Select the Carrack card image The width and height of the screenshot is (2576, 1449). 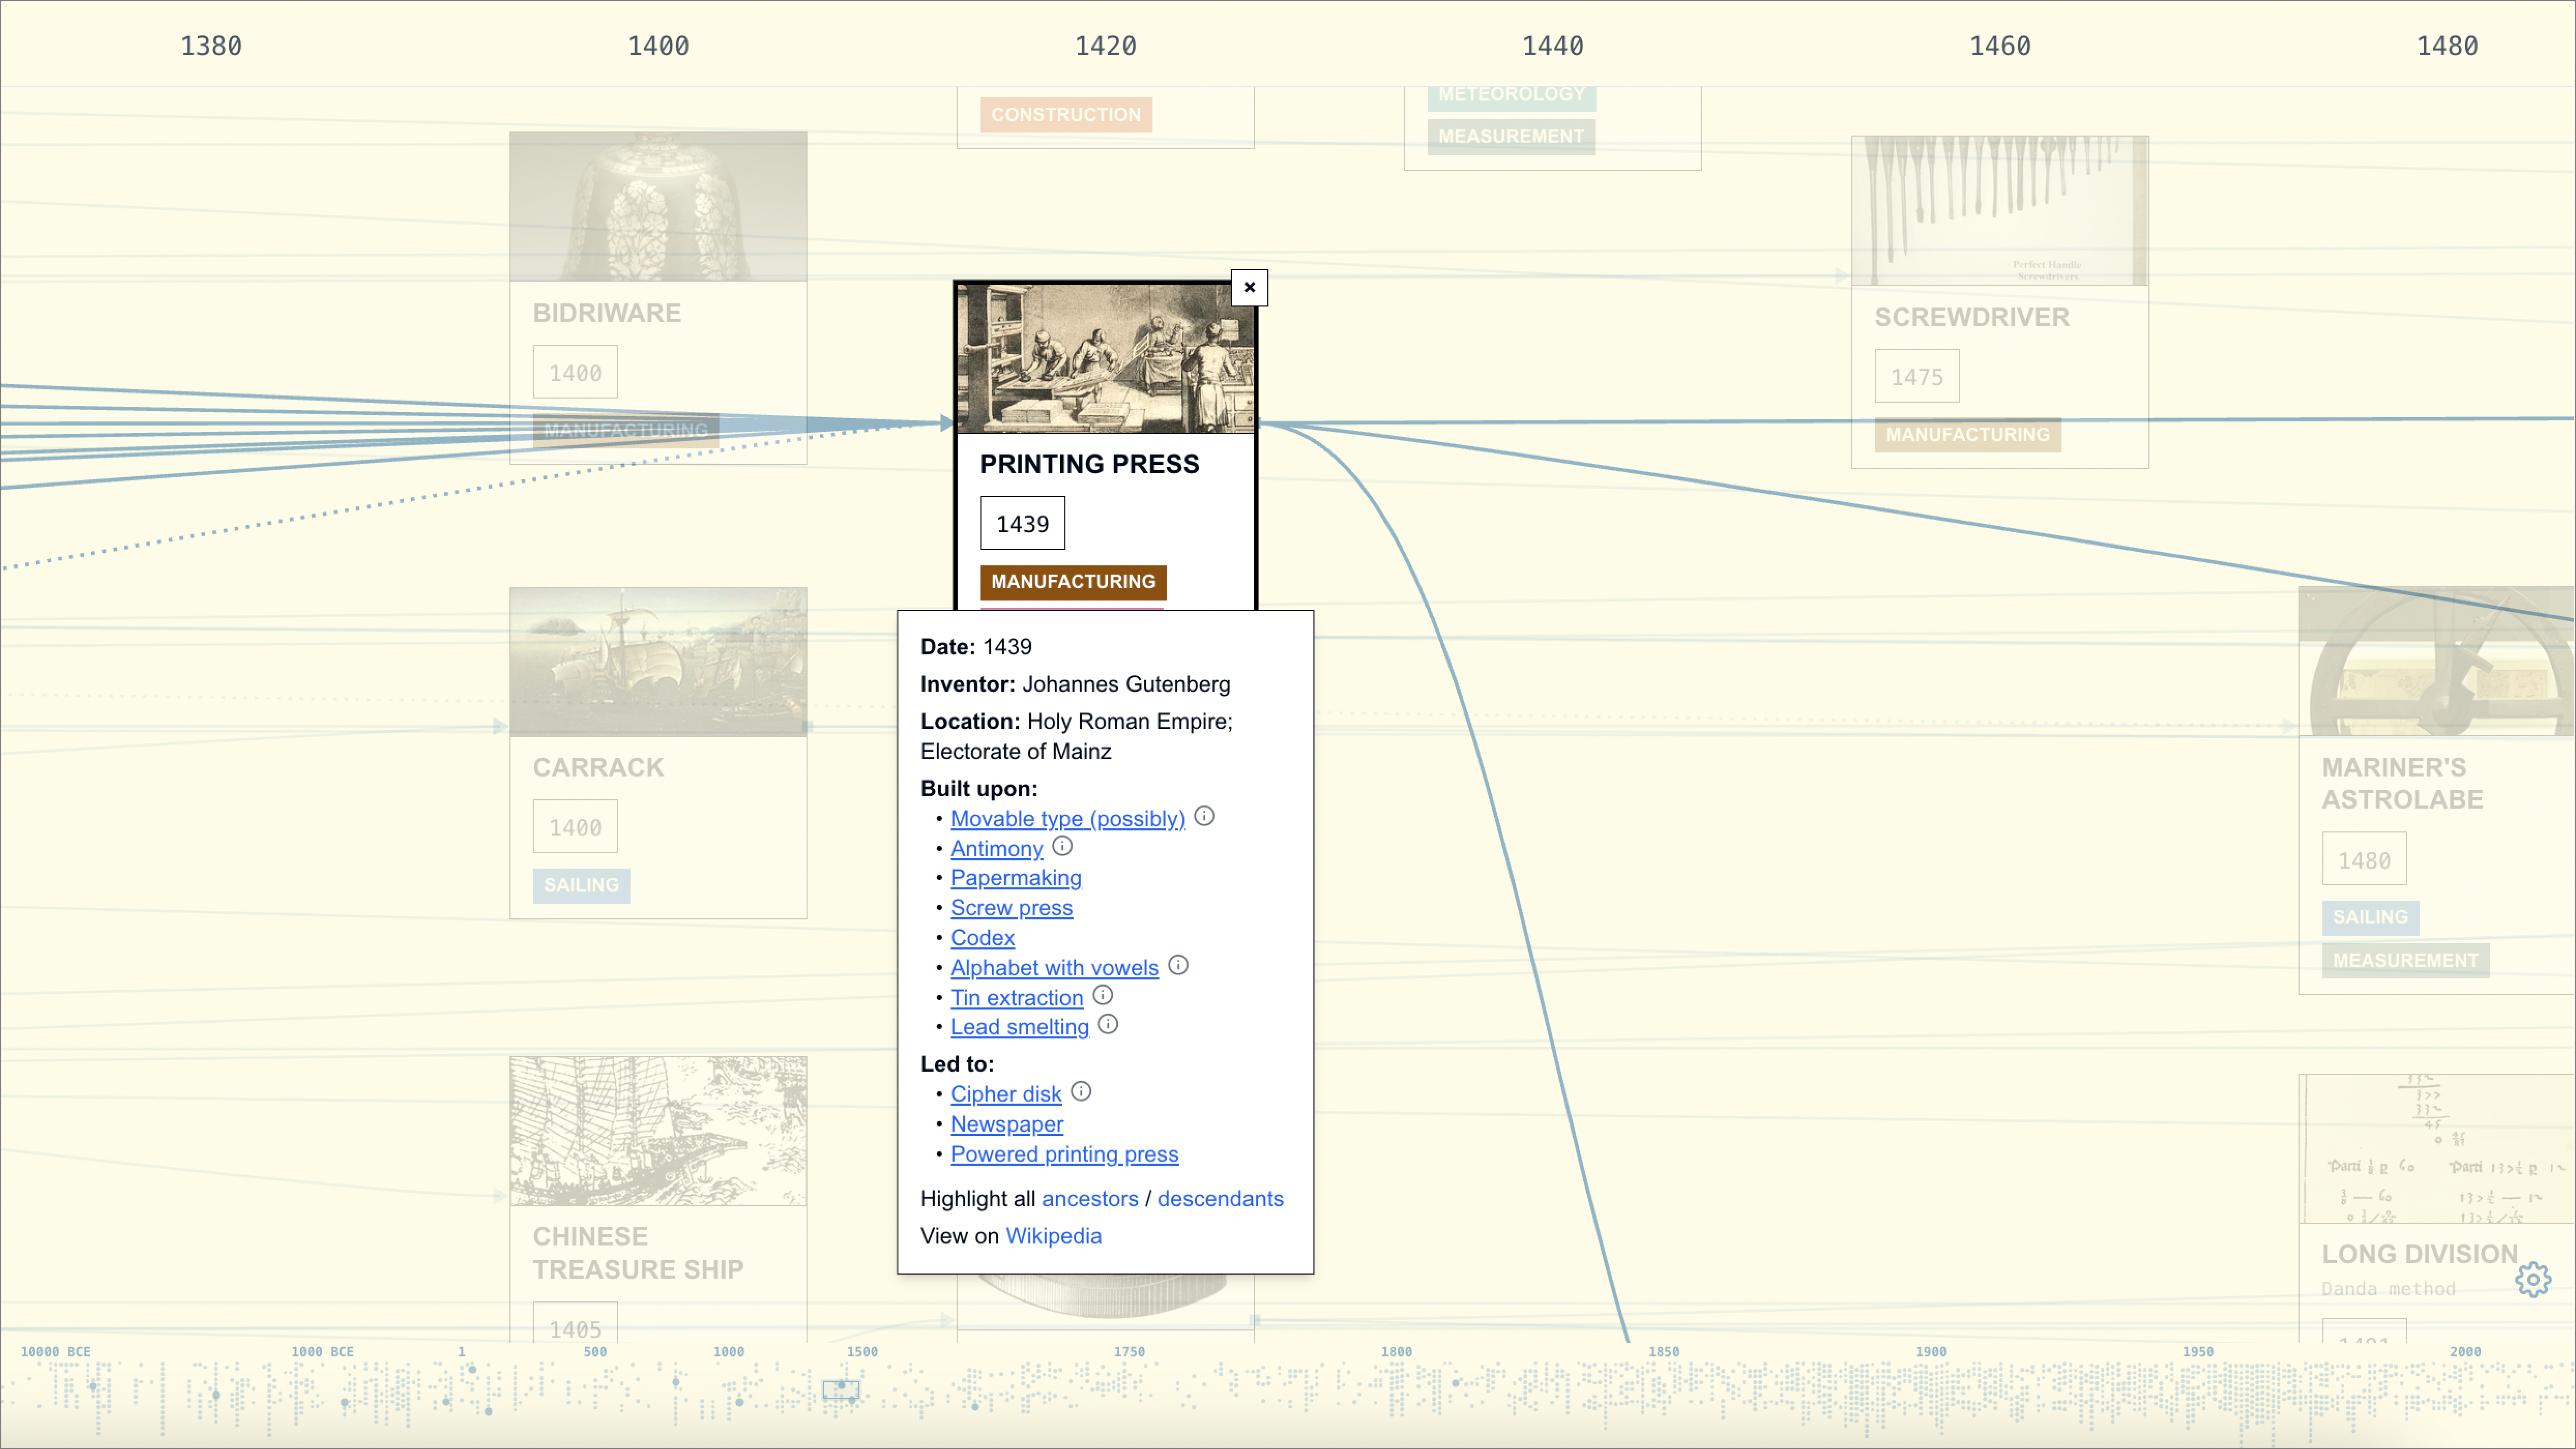[658, 662]
